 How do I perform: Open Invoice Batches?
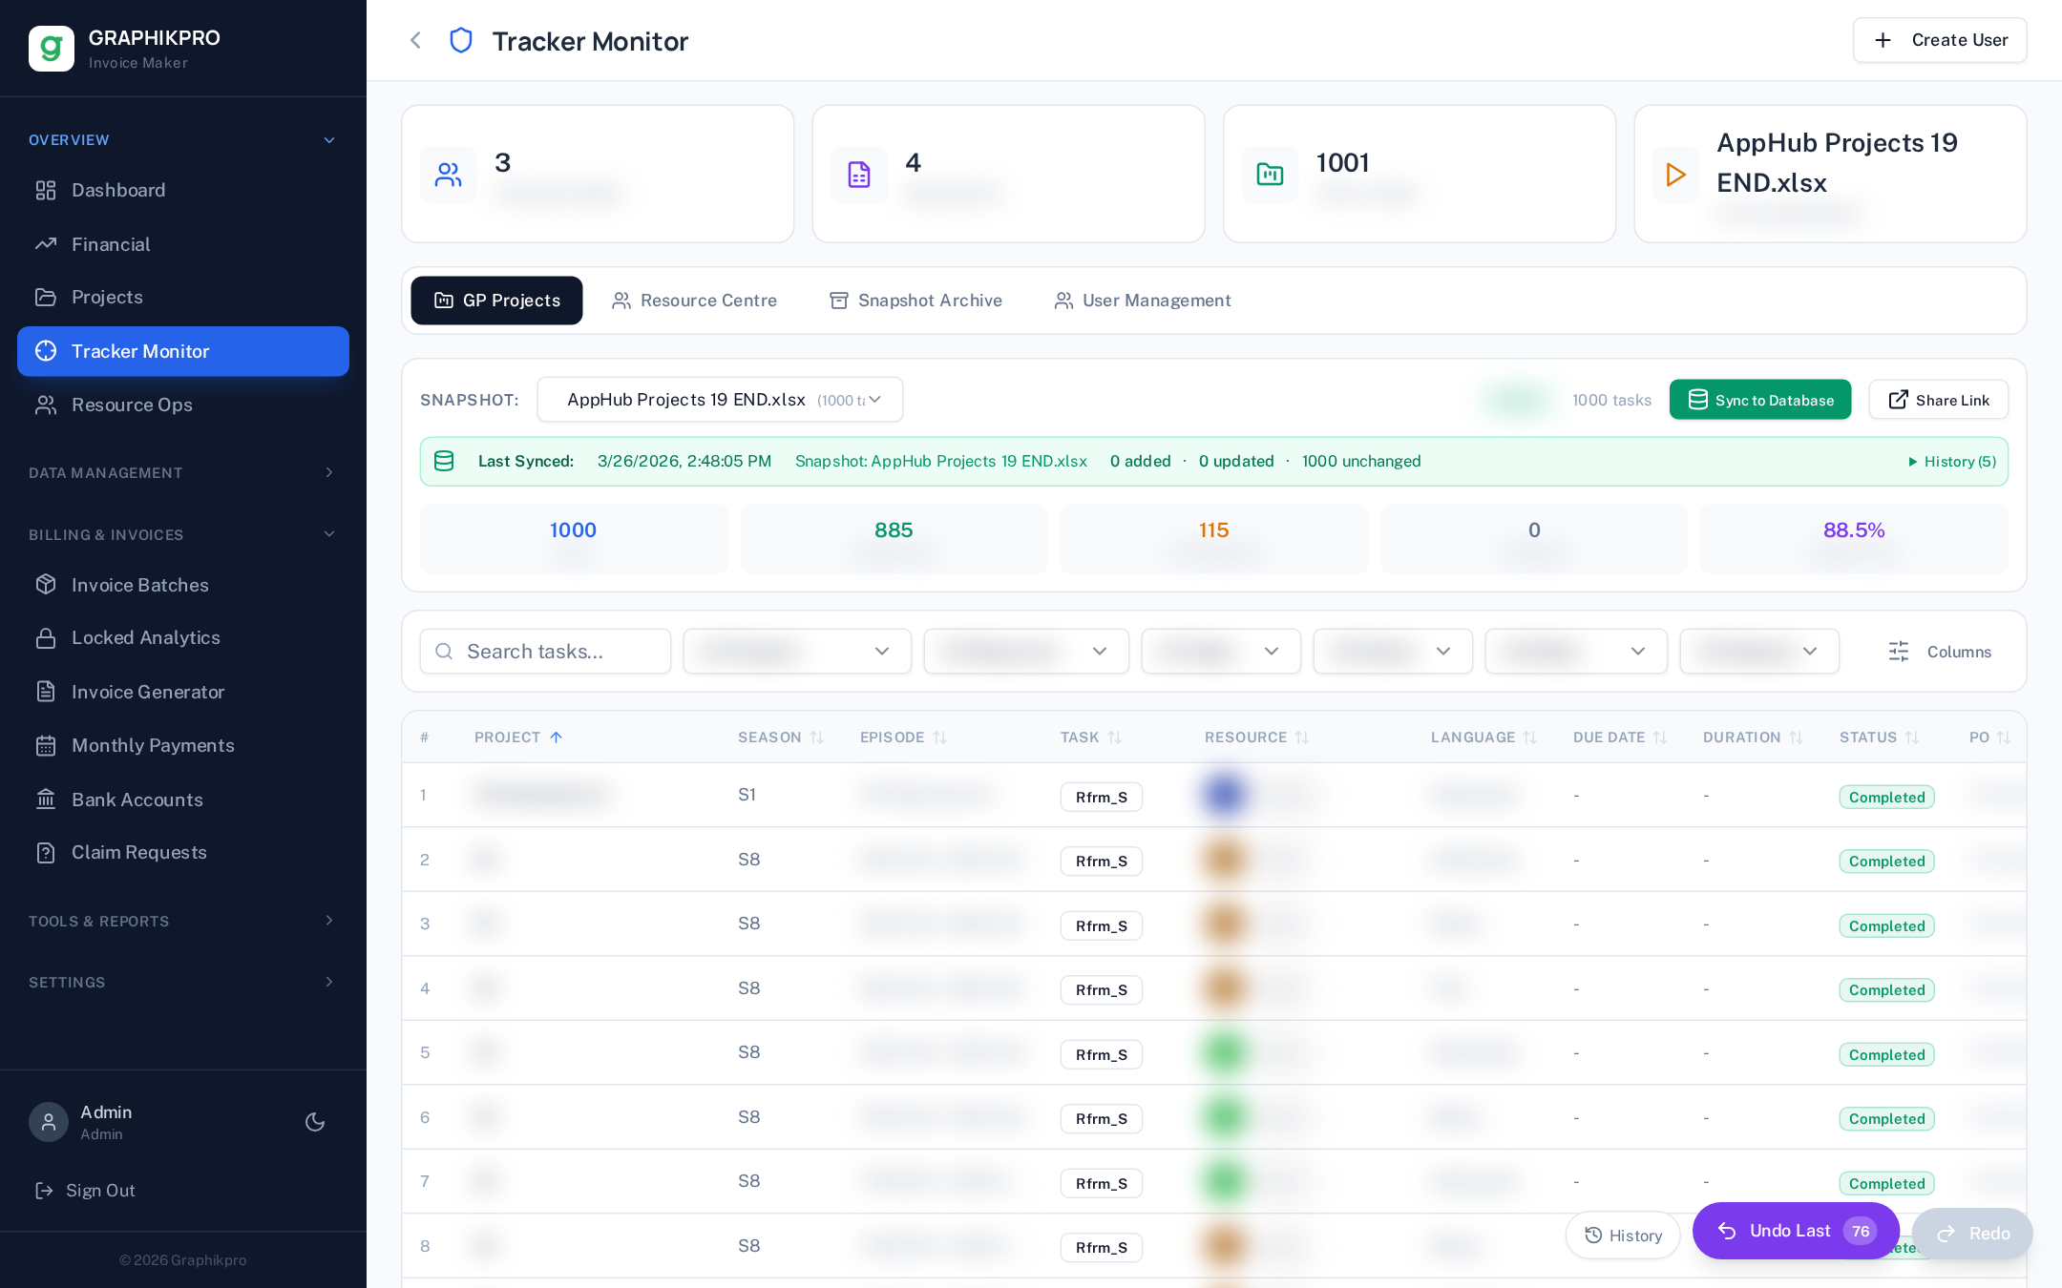pyautogui.click(x=183, y=585)
